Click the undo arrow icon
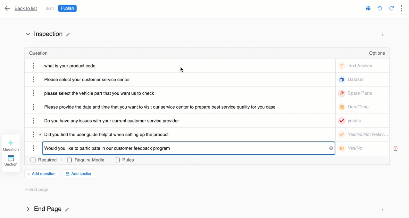The width and height of the screenshot is (409, 218). pos(380,8)
